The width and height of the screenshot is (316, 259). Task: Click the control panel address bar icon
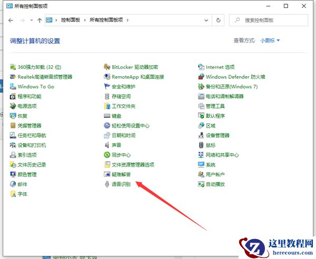coord(49,20)
